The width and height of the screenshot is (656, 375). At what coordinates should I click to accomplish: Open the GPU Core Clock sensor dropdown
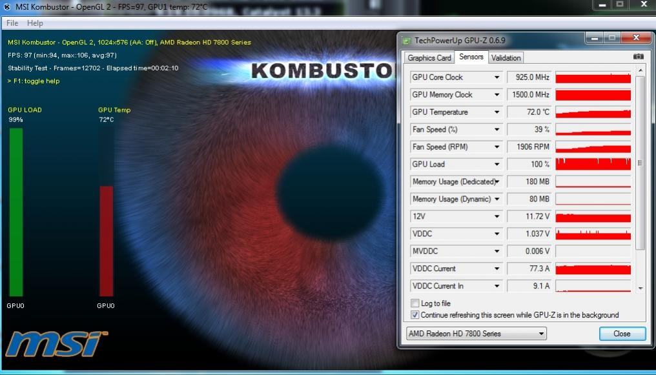pos(497,77)
